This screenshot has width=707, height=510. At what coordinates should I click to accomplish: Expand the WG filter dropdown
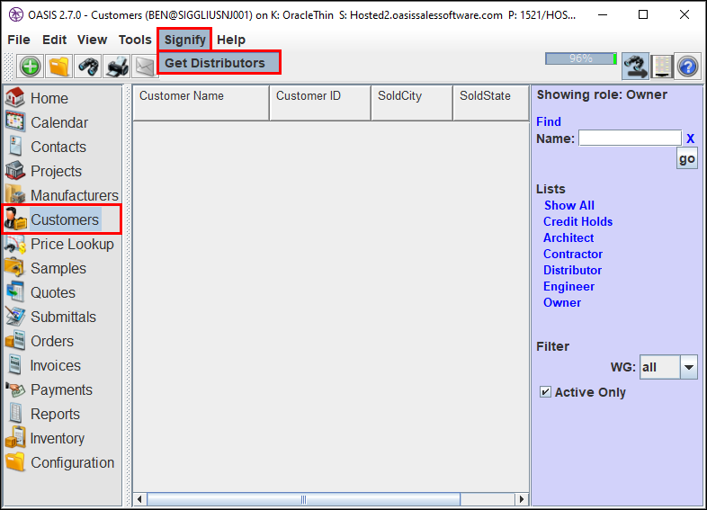[688, 367]
